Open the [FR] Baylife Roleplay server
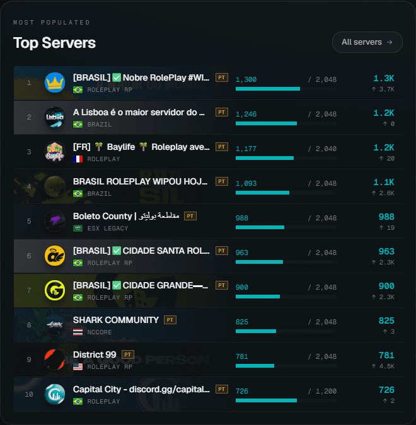416x425 pixels. 141,147
